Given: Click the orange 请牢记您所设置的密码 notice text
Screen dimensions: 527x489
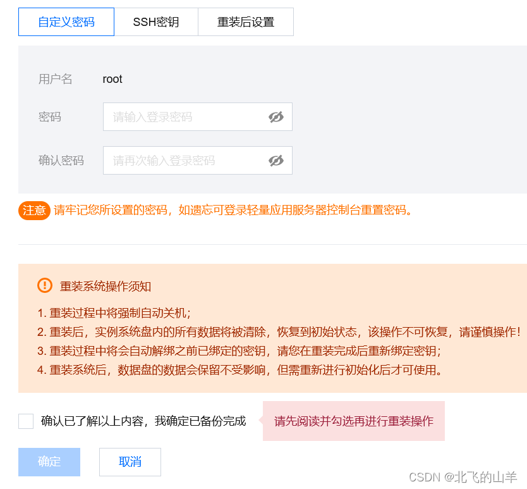Looking at the screenshot, I should click(233, 210).
